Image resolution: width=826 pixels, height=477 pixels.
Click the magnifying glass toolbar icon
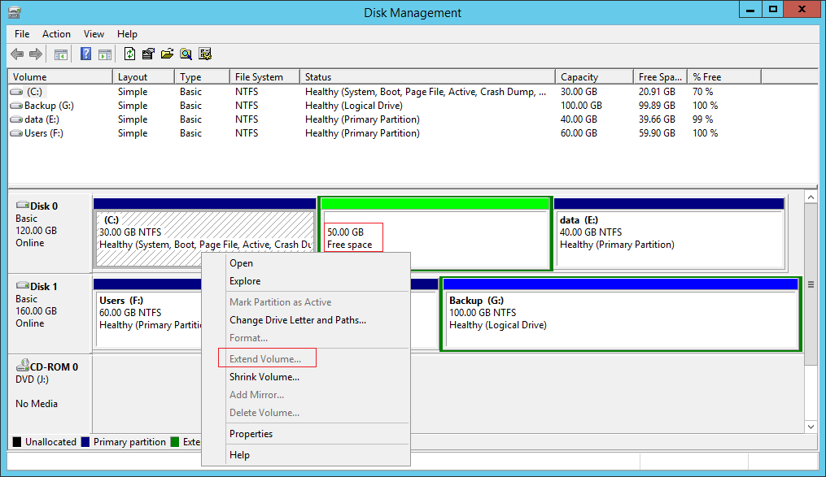(186, 54)
